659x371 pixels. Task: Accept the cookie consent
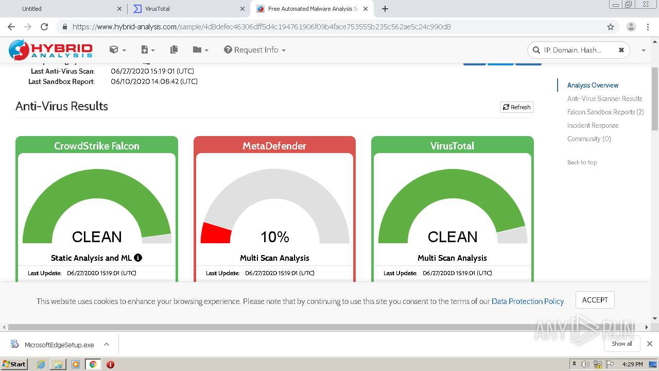tap(595, 300)
